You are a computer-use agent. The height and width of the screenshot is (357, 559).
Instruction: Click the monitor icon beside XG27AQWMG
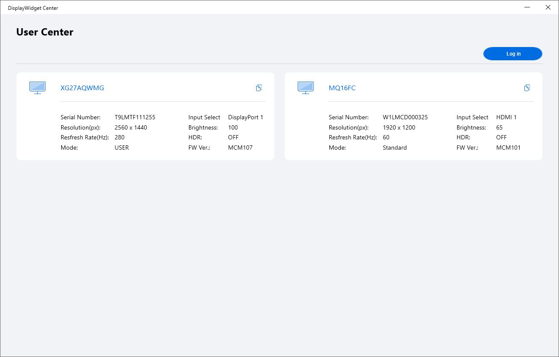point(37,88)
